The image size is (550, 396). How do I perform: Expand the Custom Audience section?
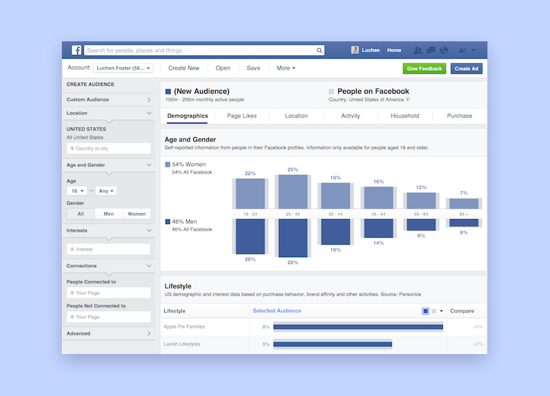tap(109, 99)
